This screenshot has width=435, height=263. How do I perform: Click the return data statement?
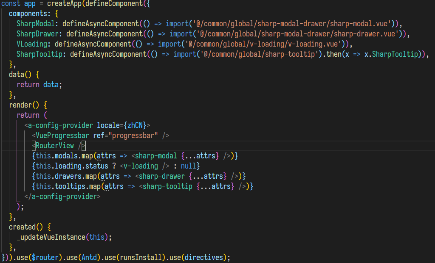38,84
